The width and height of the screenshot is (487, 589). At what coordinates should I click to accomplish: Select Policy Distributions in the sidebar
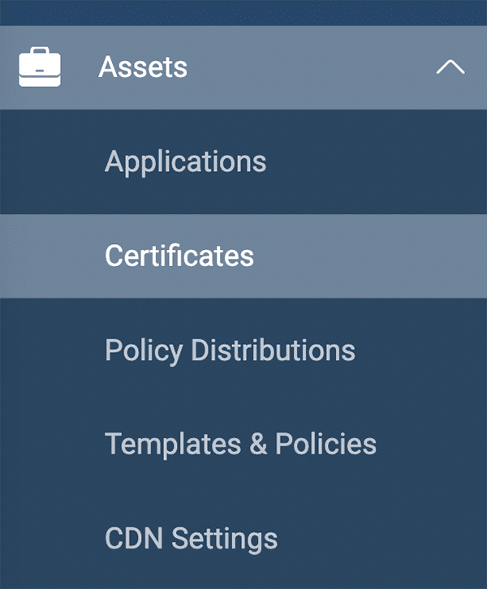click(x=230, y=350)
